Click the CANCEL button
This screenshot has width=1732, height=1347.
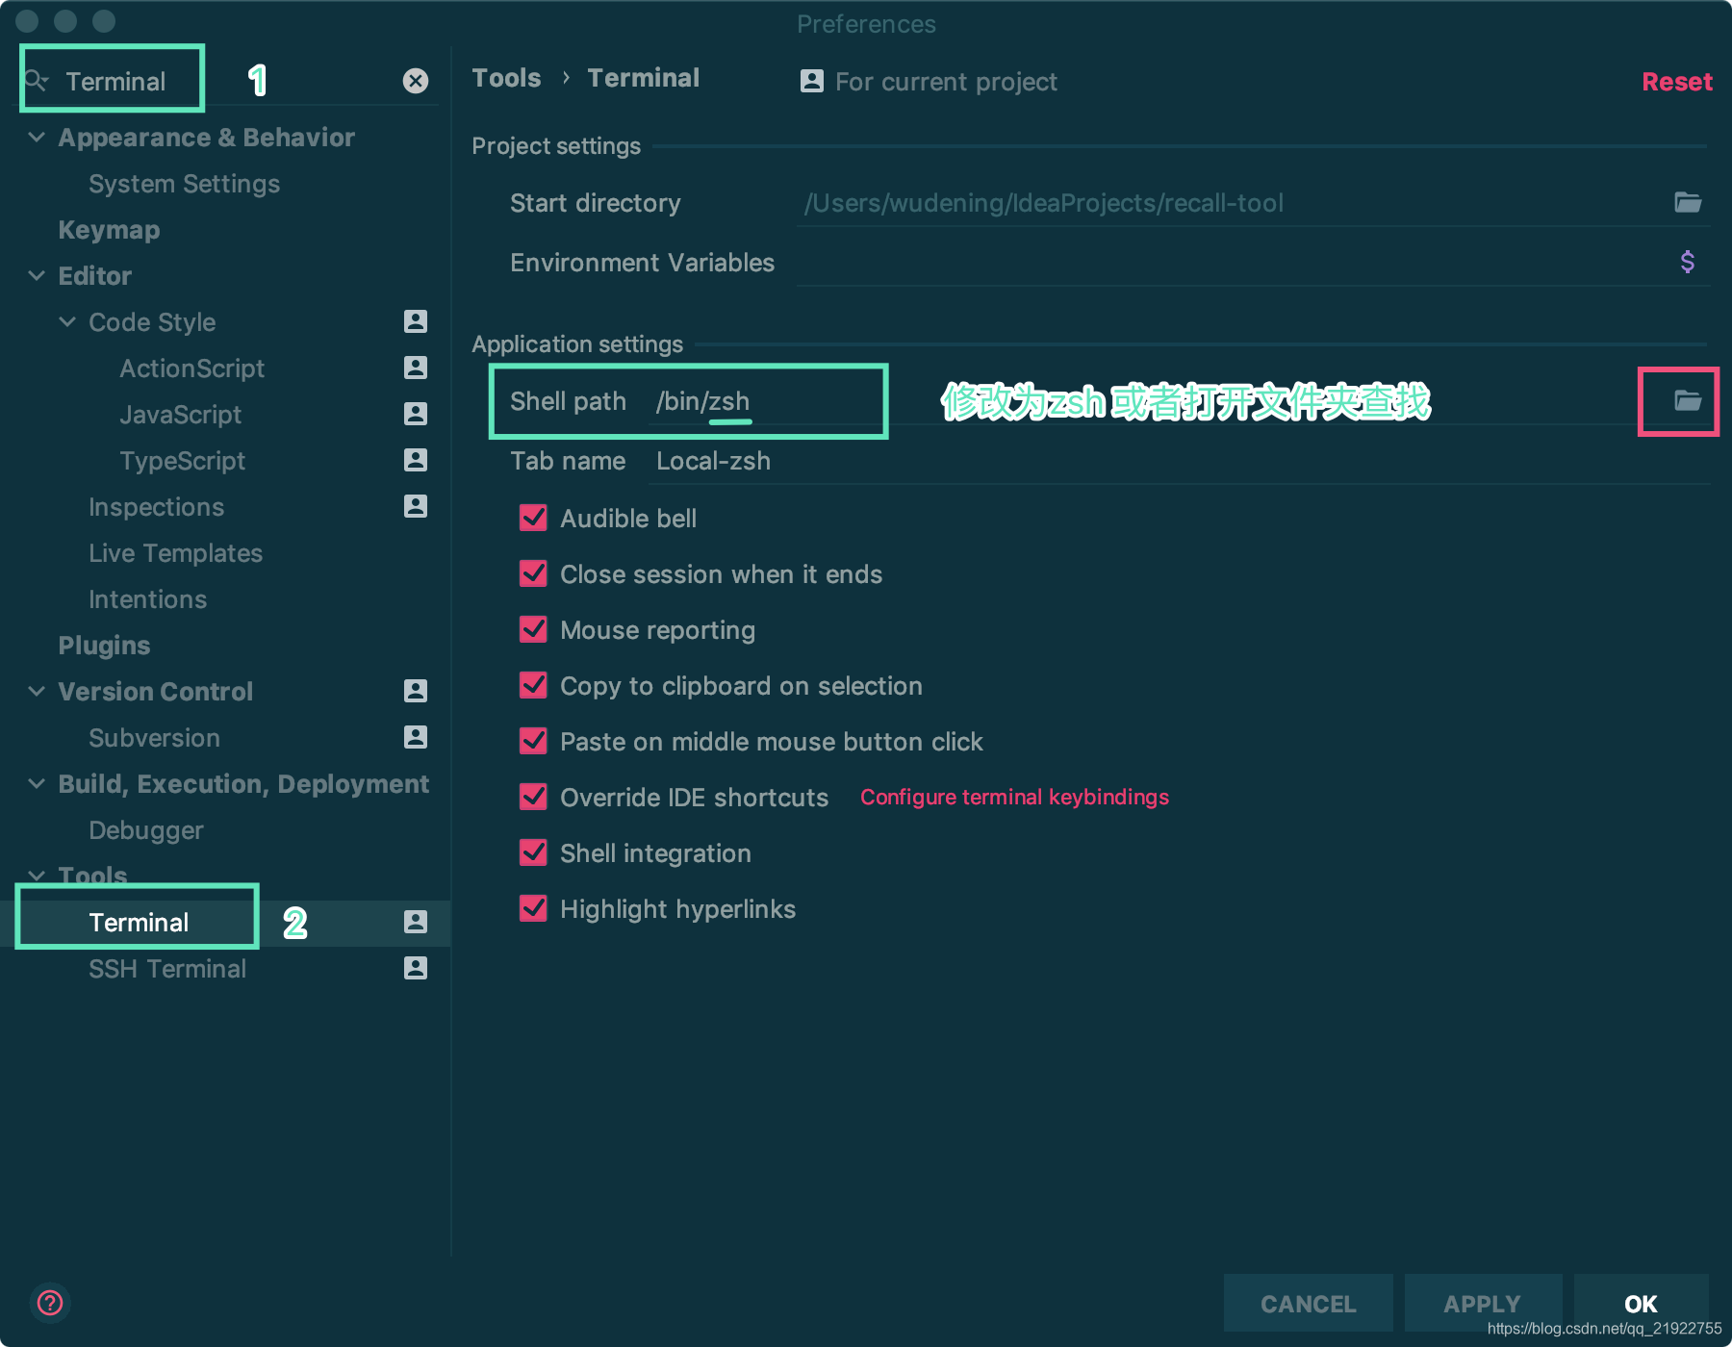pos(1308,1303)
